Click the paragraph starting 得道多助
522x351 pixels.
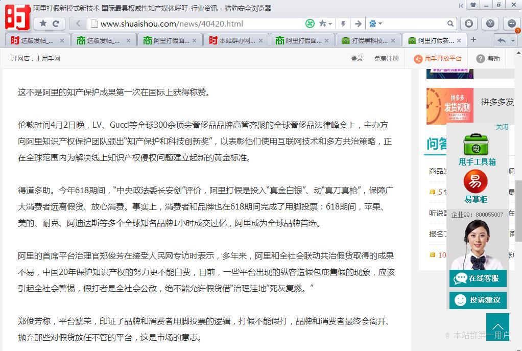(205, 206)
